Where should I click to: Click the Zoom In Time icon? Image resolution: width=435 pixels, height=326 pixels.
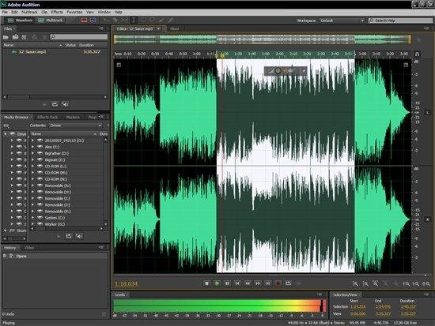click(x=376, y=283)
